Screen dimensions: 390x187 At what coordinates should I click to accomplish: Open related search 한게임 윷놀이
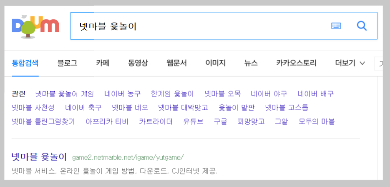click(172, 94)
